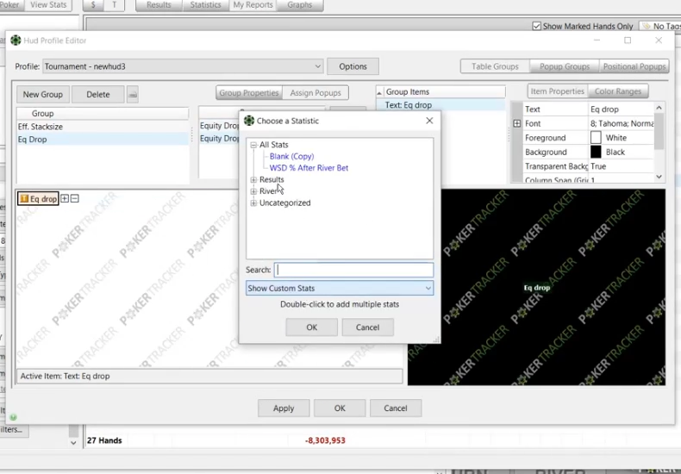Click the New Group button
This screenshot has width=681, height=474.
43,94
